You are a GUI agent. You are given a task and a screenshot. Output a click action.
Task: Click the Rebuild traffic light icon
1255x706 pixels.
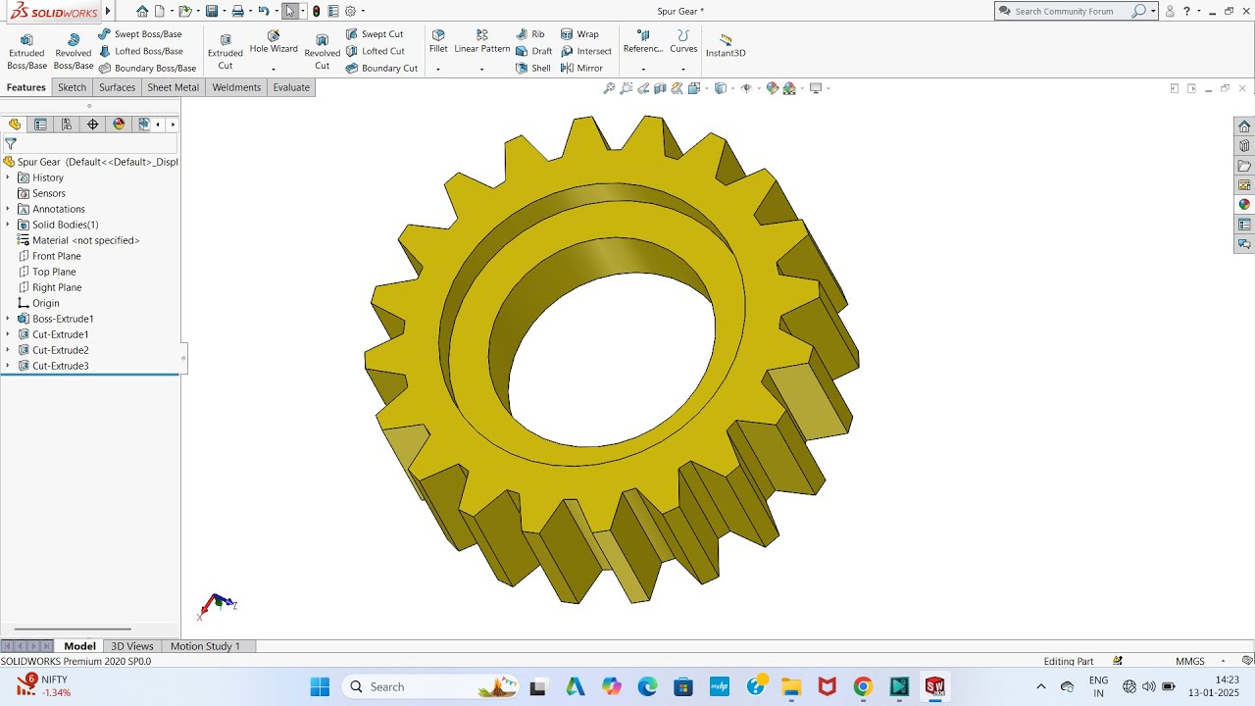pyautogui.click(x=316, y=12)
